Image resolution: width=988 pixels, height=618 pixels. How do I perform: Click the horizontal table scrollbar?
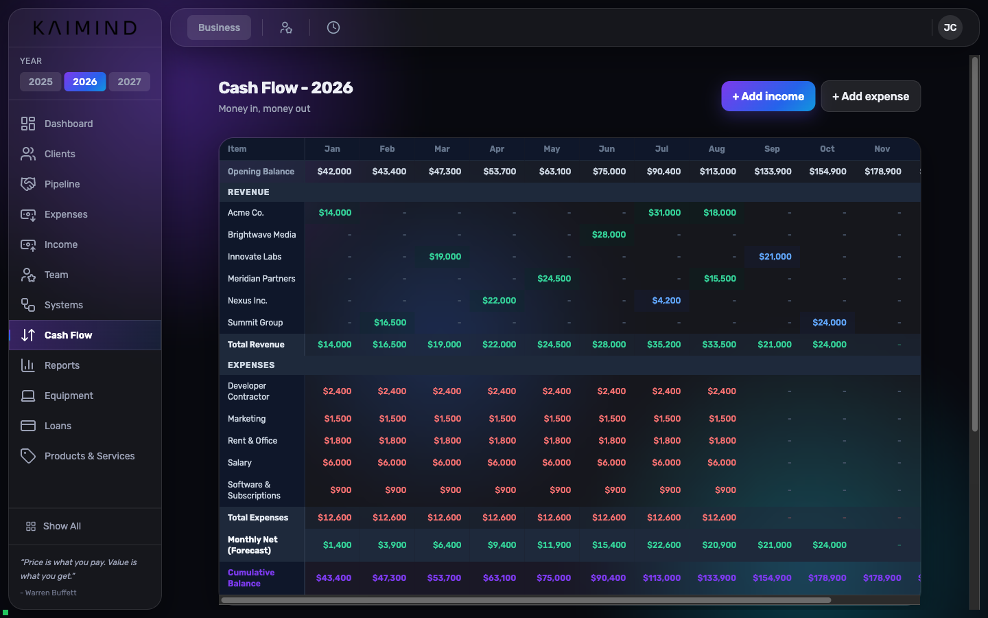point(526,600)
